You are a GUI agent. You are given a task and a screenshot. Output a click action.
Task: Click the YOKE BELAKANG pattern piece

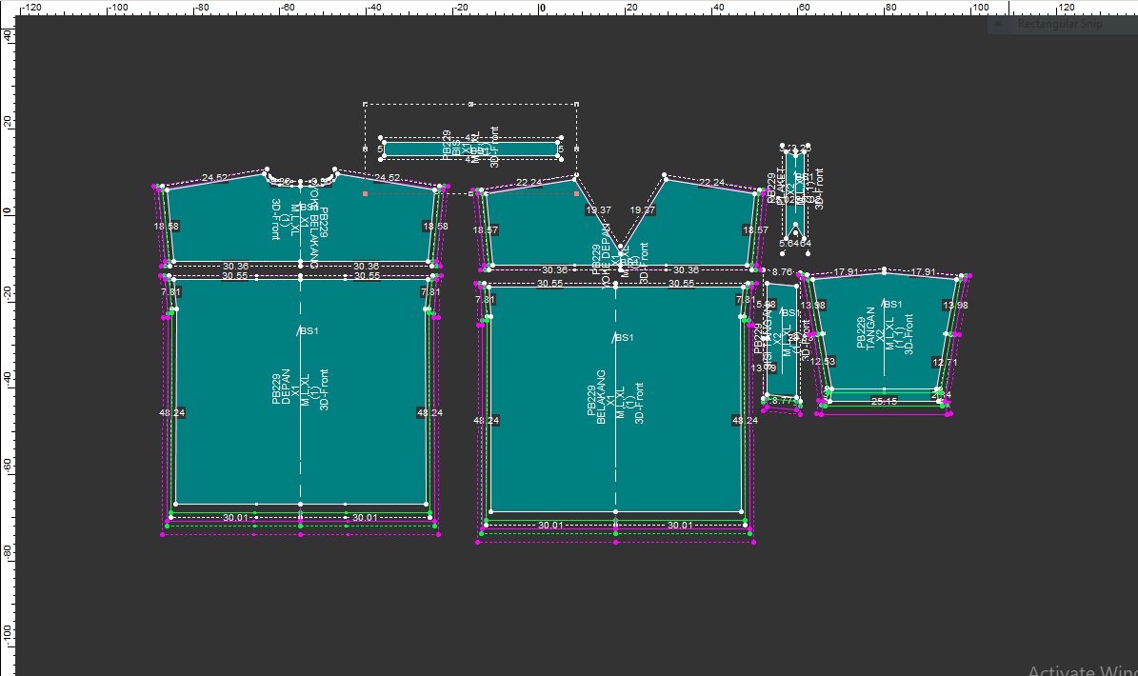click(x=219, y=224)
